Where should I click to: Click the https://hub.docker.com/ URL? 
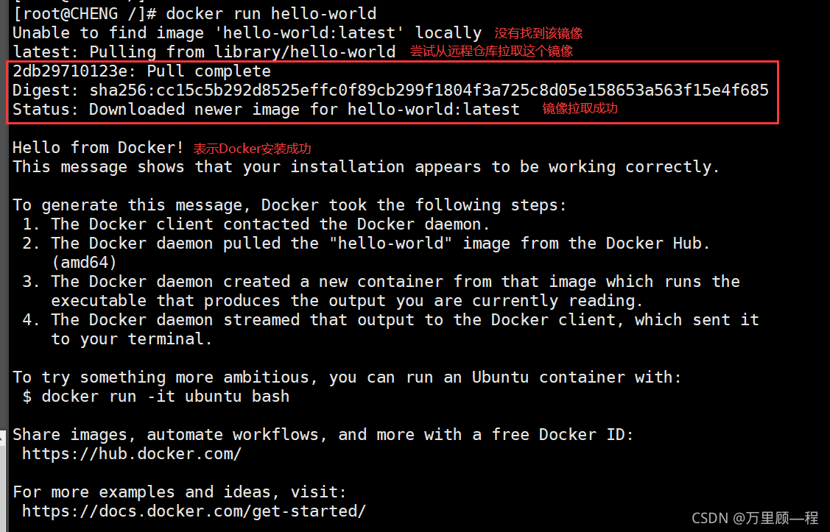point(132,454)
